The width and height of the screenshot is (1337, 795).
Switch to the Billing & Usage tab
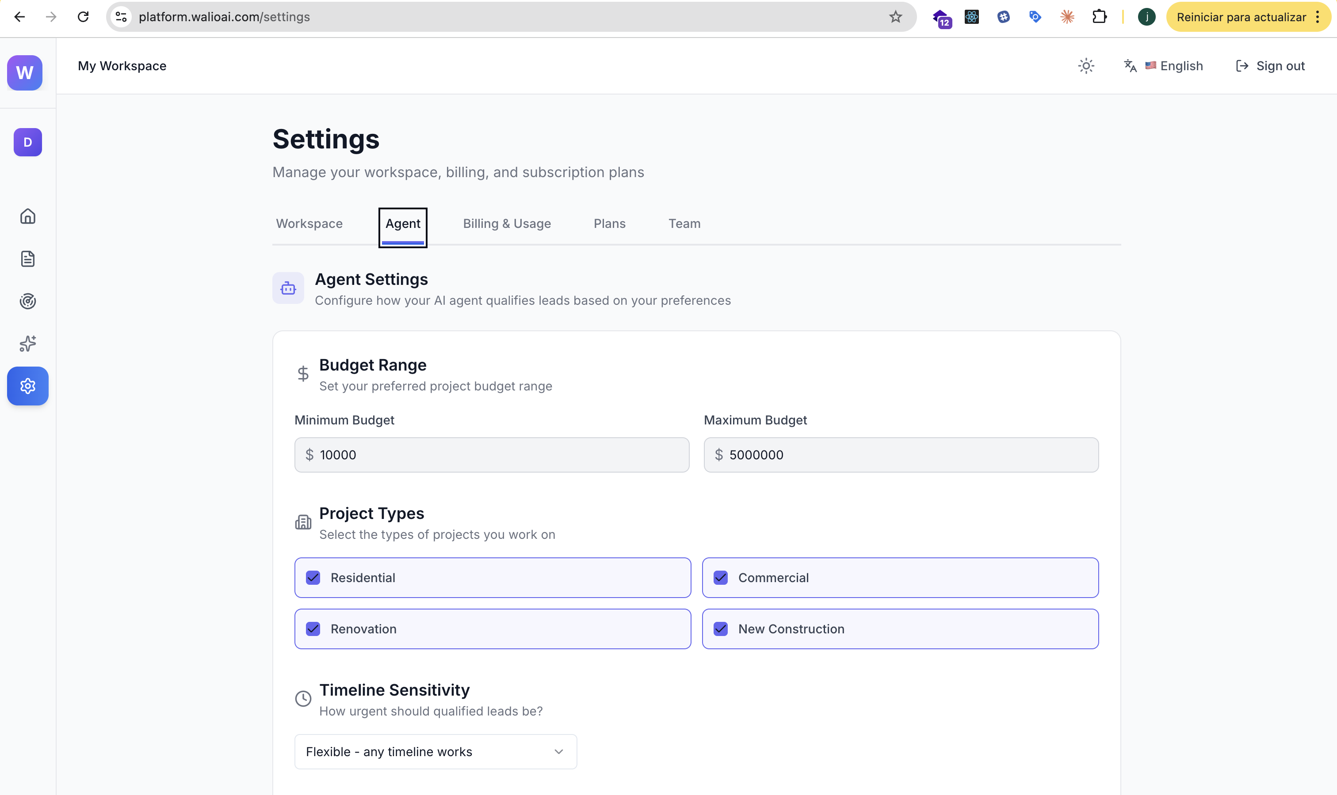click(507, 223)
